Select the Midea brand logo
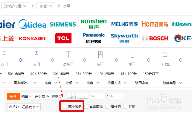Viewport: 192px width, 114px height. tap(32, 24)
